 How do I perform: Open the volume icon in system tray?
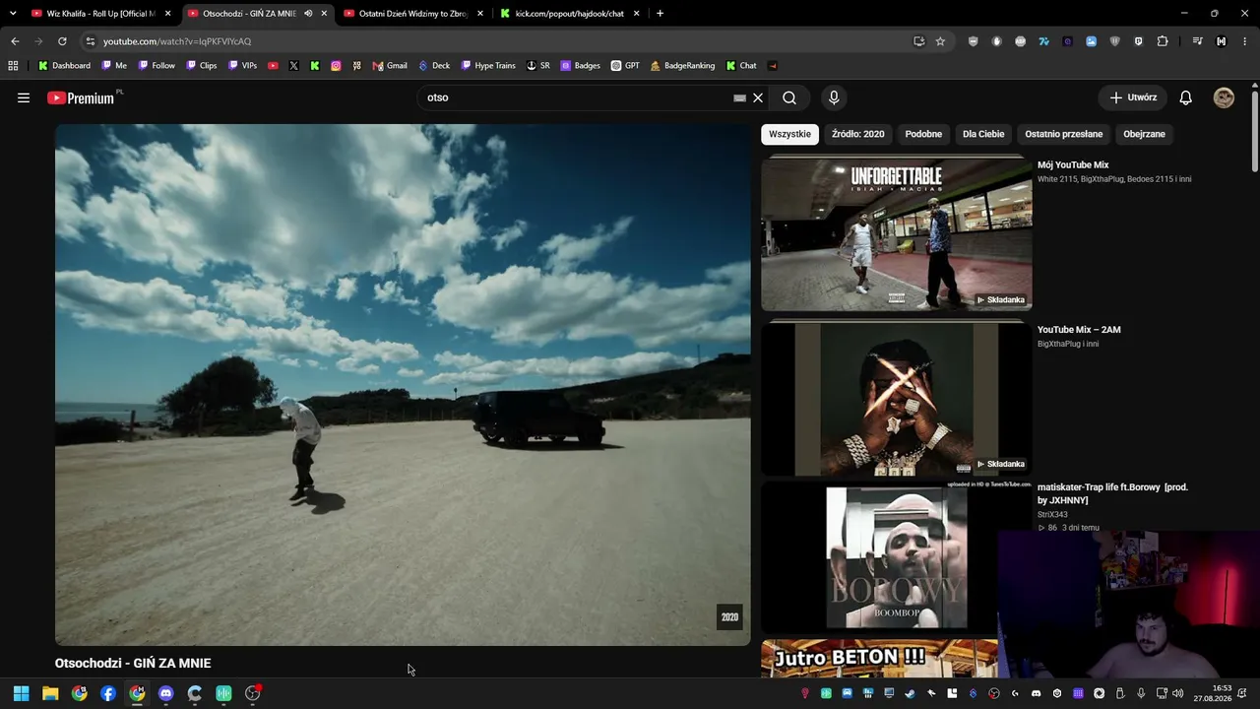point(1177,693)
